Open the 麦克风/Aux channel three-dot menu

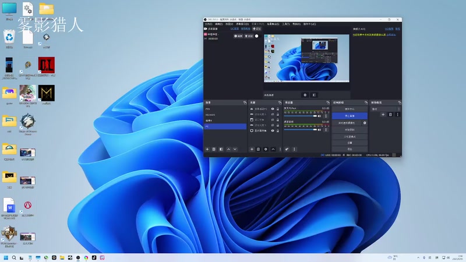(x=326, y=116)
